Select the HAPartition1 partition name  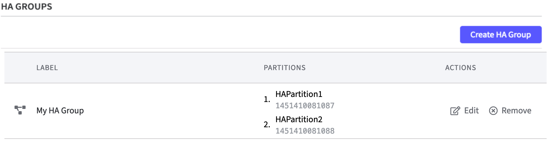[299, 94]
